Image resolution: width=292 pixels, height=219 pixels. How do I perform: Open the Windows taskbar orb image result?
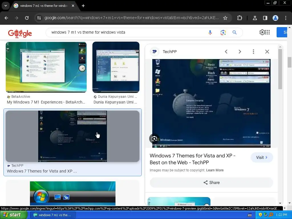tap(73, 193)
